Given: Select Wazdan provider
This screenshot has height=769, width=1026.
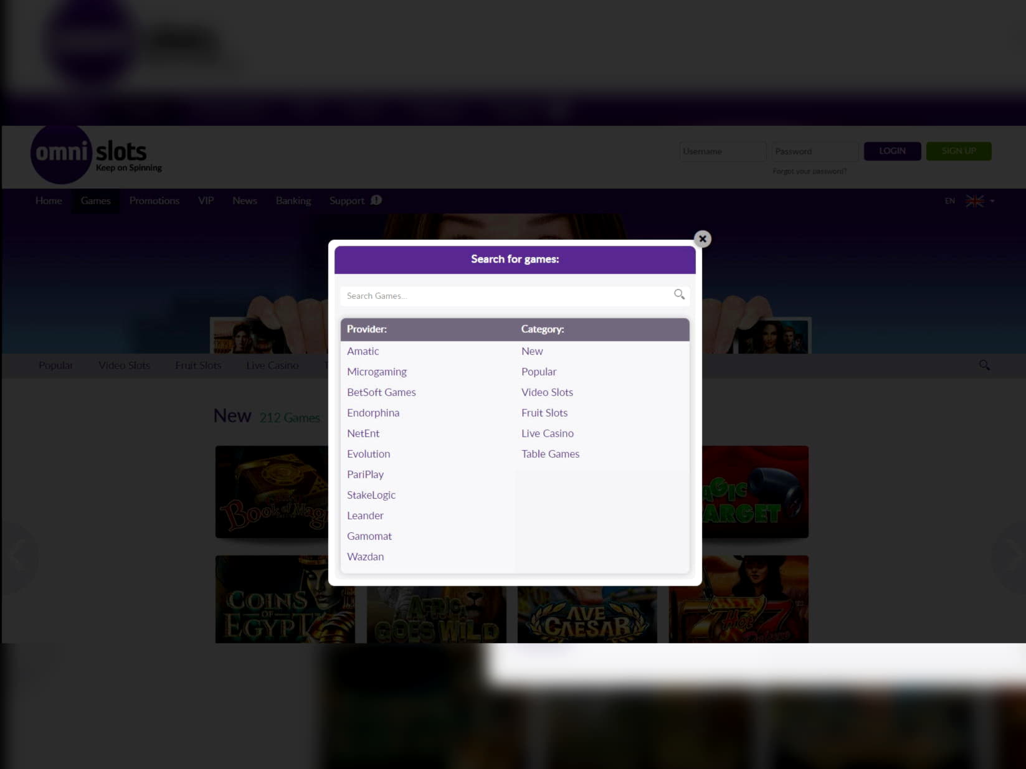Looking at the screenshot, I should pos(365,557).
